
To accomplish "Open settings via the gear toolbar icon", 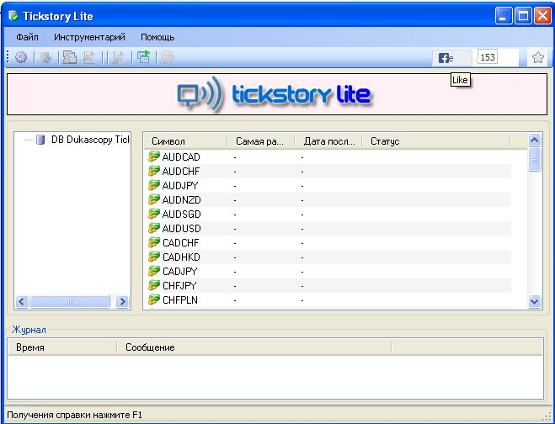I will coord(21,57).
